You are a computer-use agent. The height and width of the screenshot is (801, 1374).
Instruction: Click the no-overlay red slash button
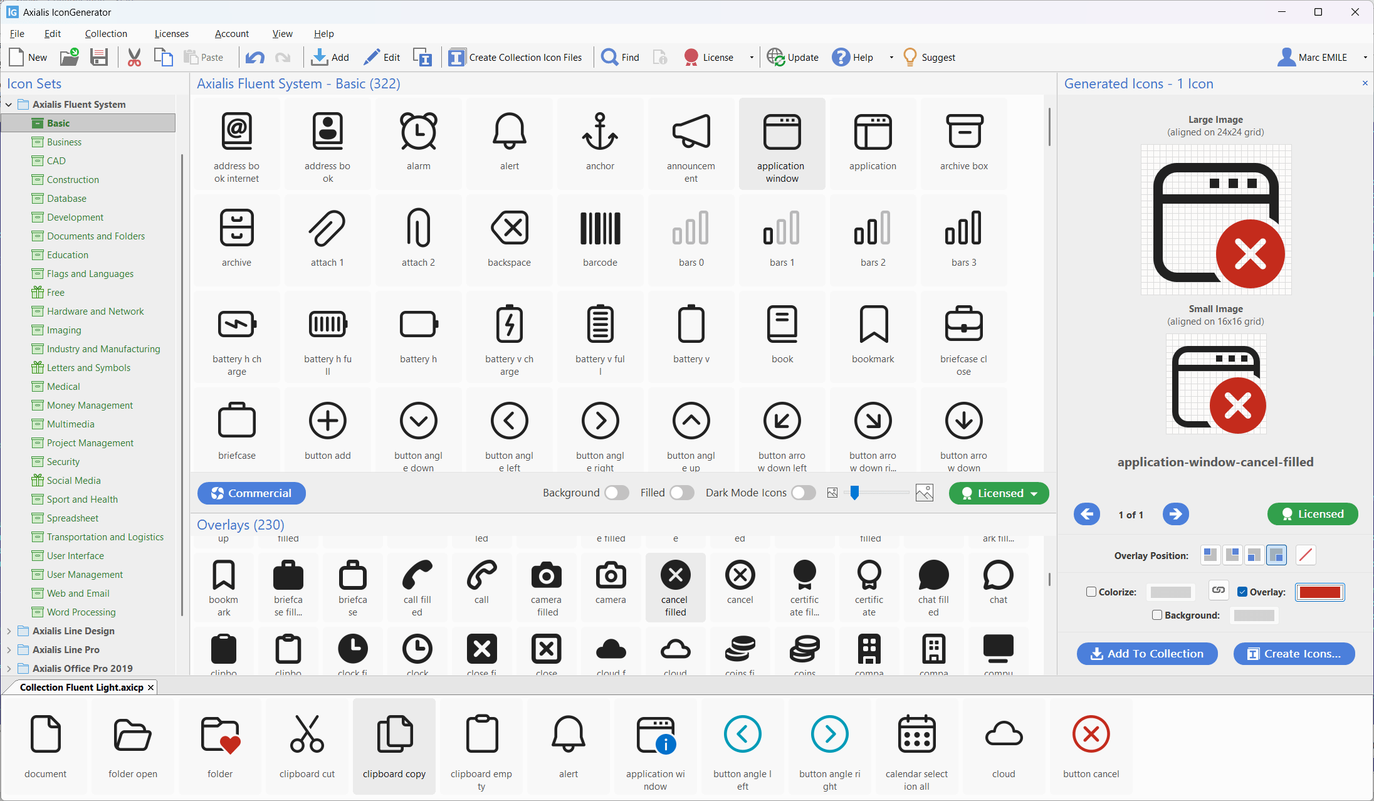tap(1306, 555)
